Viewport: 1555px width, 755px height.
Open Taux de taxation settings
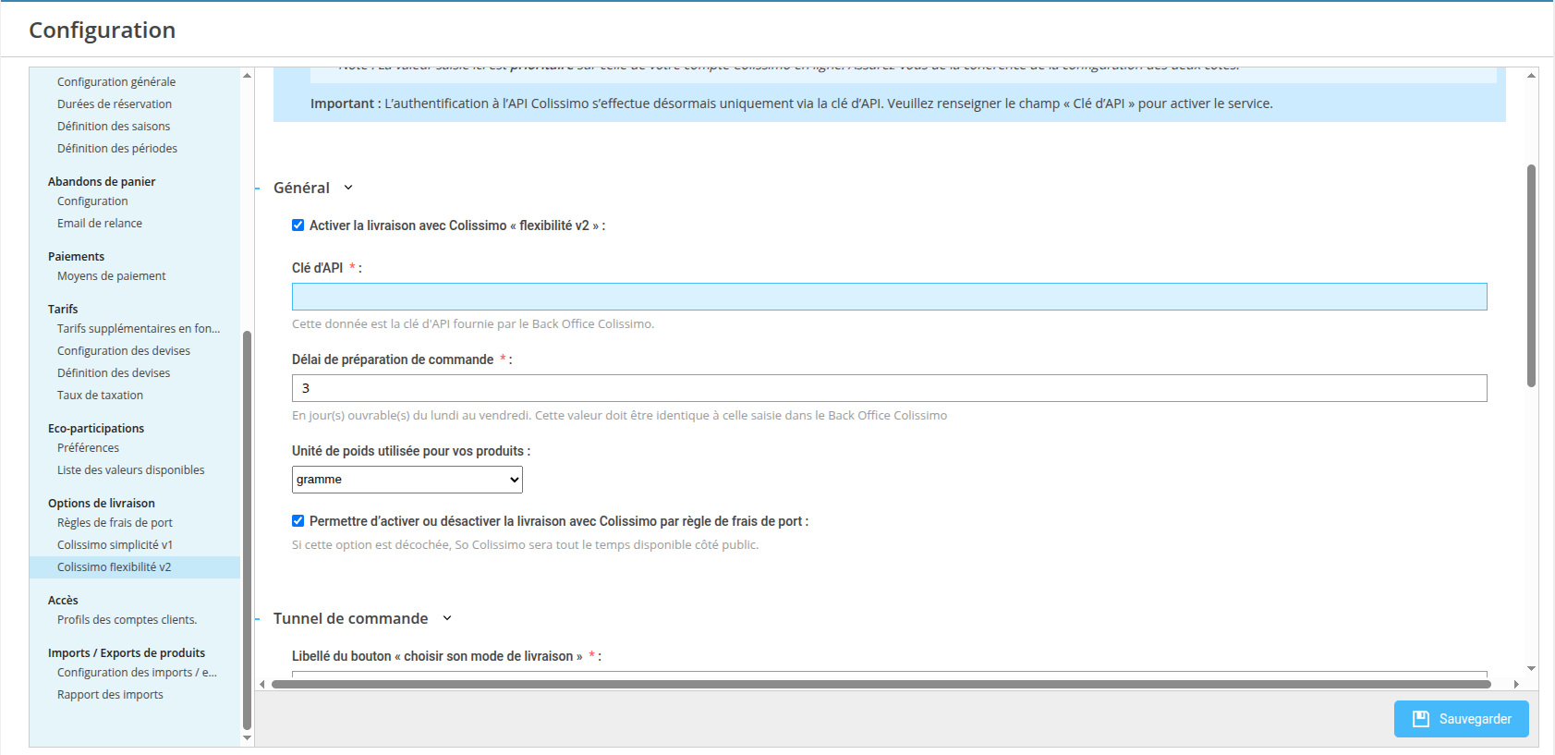point(100,396)
